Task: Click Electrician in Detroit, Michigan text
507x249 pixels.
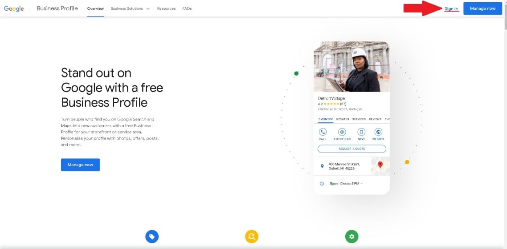Action: point(340,109)
